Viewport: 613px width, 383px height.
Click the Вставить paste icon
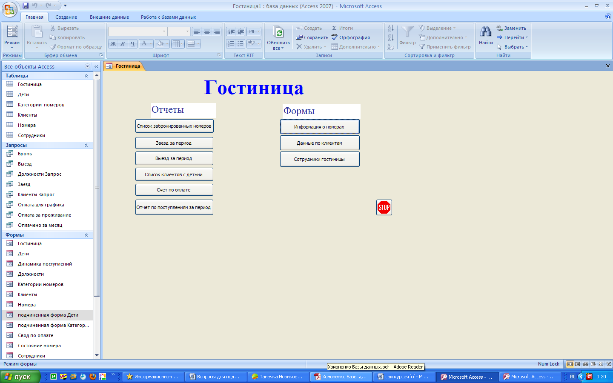pyautogui.click(x=37, y=32)
